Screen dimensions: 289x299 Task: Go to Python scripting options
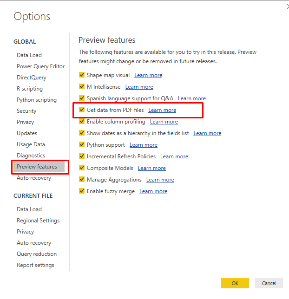click(37, 100)
